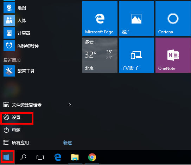
Task: Click the Windows Start button
Action: [7, 157]
